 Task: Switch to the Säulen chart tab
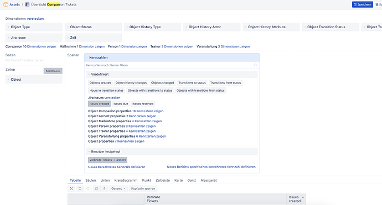tap(91, 181)
